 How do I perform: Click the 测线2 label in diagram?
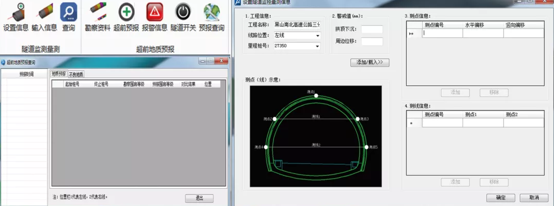[x=316, y=145]
